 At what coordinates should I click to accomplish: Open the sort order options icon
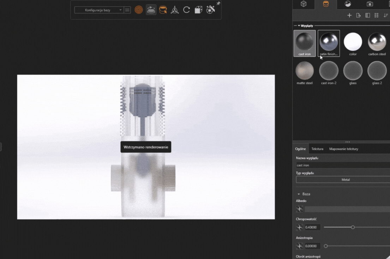click(386, 15)
